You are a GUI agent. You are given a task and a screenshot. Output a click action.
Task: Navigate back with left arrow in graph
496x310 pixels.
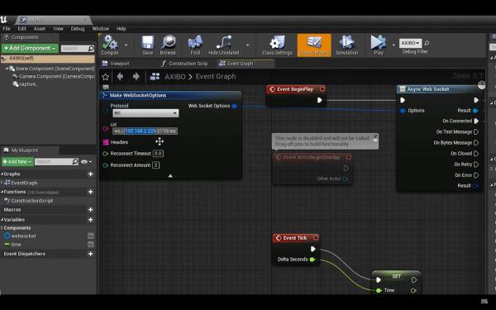coord(120,77)
